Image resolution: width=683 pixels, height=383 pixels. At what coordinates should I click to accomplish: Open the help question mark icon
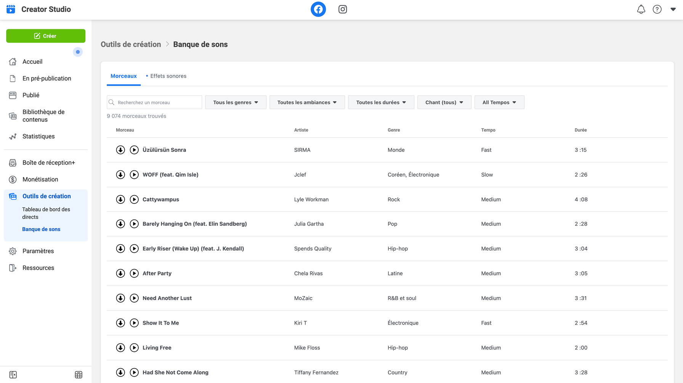[657, 9]
